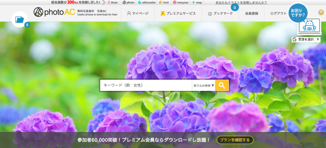
Task: Open the illust site link
Action: (113, 3)
